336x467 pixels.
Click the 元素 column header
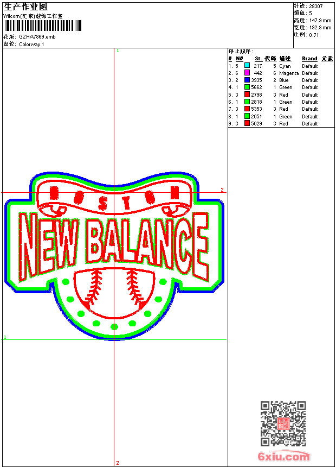coord(327,59)
